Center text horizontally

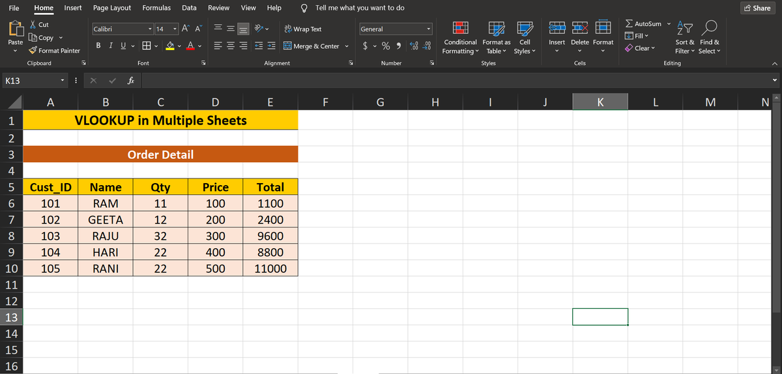pos(230,46)
